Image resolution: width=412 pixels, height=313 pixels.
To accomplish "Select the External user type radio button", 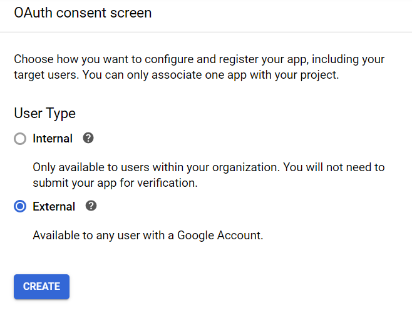I will (x=20, y=206).
